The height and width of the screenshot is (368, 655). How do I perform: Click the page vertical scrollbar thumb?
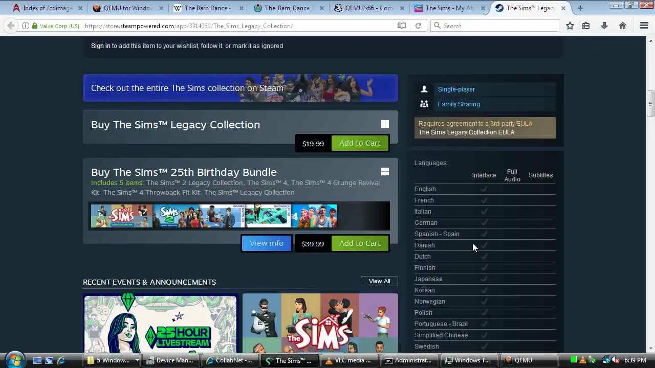coord(650,104)
